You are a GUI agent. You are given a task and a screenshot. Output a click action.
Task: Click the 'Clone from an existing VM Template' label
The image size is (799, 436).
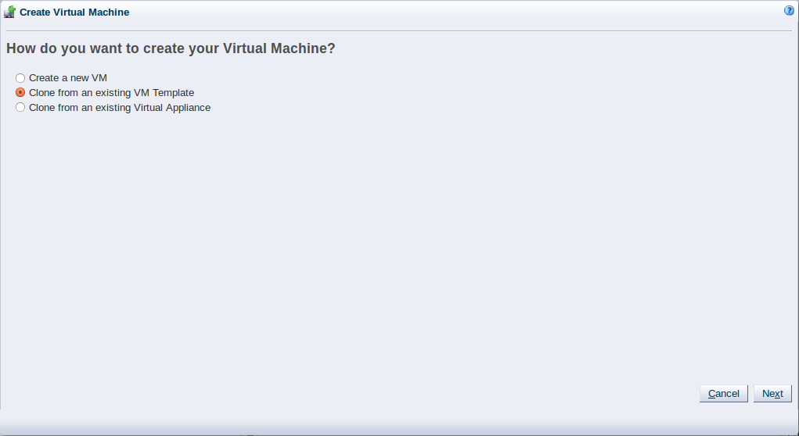[112, 93]
